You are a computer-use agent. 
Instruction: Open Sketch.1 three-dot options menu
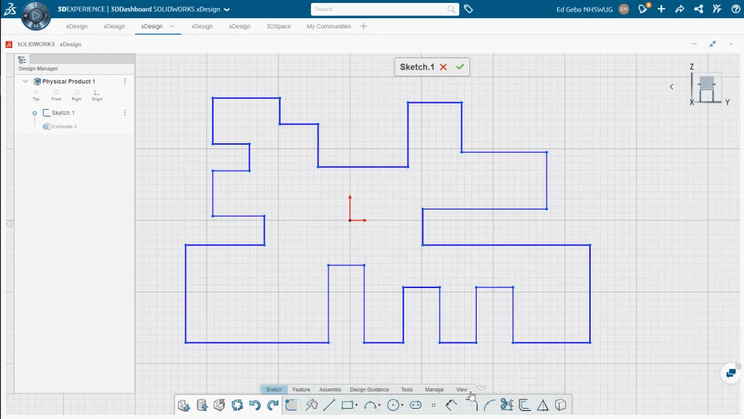125,113
